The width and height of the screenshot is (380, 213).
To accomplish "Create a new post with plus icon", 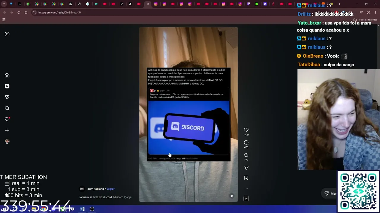I will click(x=7, y=130).
